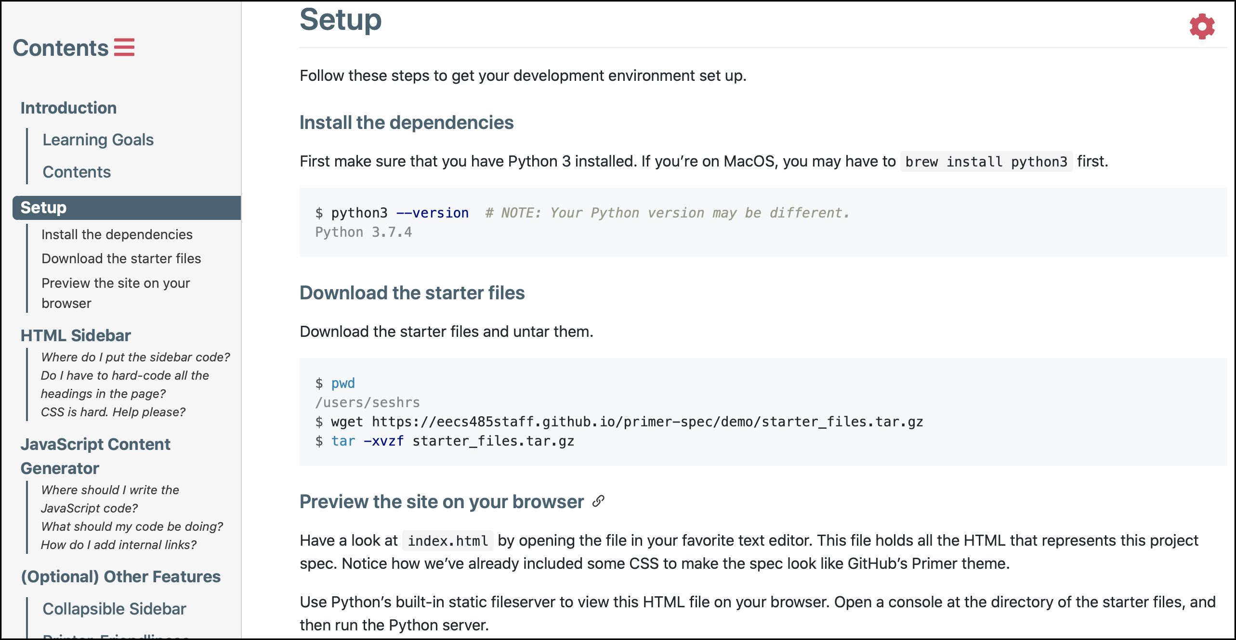Click the anchor link icon beside Preview heading

coord(598,501)
